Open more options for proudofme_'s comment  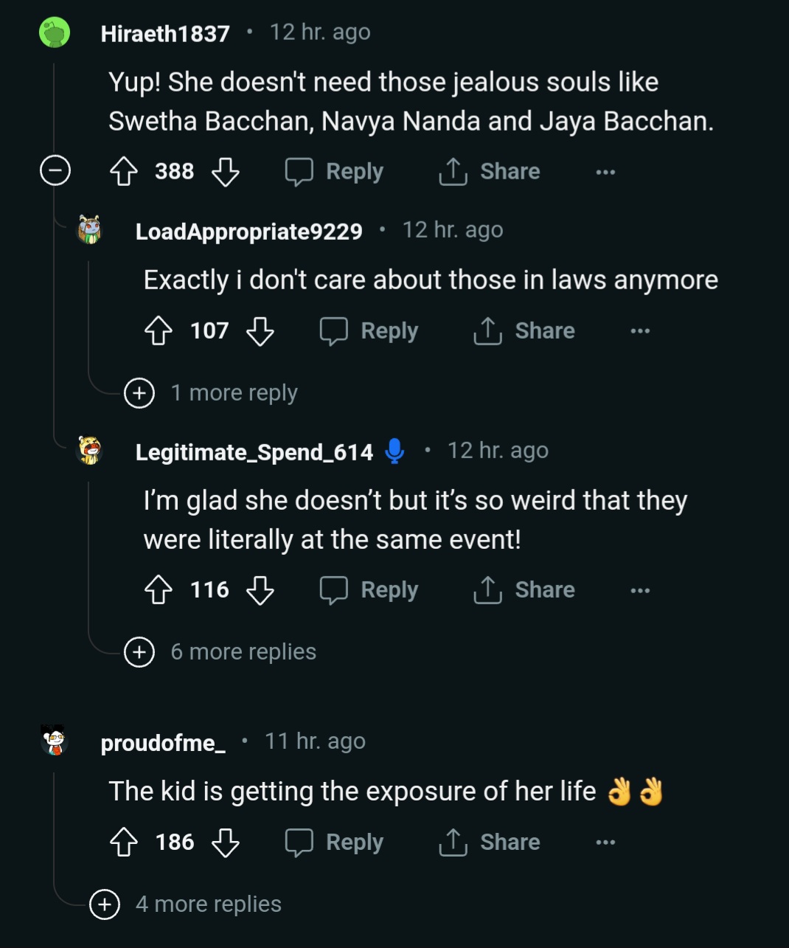coord(605,843)
